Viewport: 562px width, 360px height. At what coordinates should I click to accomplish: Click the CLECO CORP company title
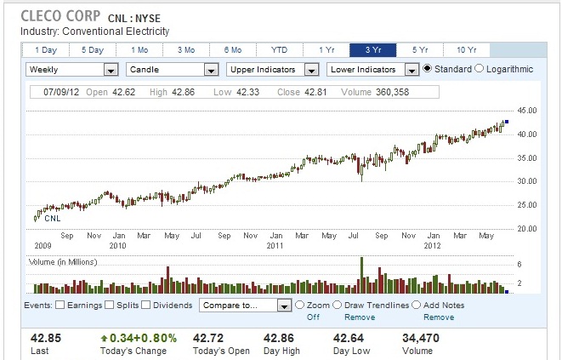(60, 16)
